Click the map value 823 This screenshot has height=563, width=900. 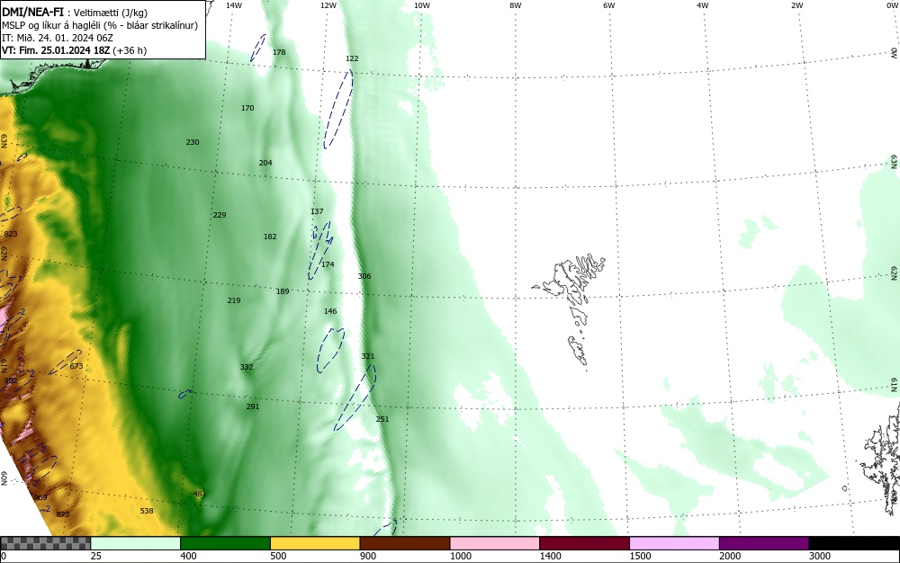[x=10, y=234]
